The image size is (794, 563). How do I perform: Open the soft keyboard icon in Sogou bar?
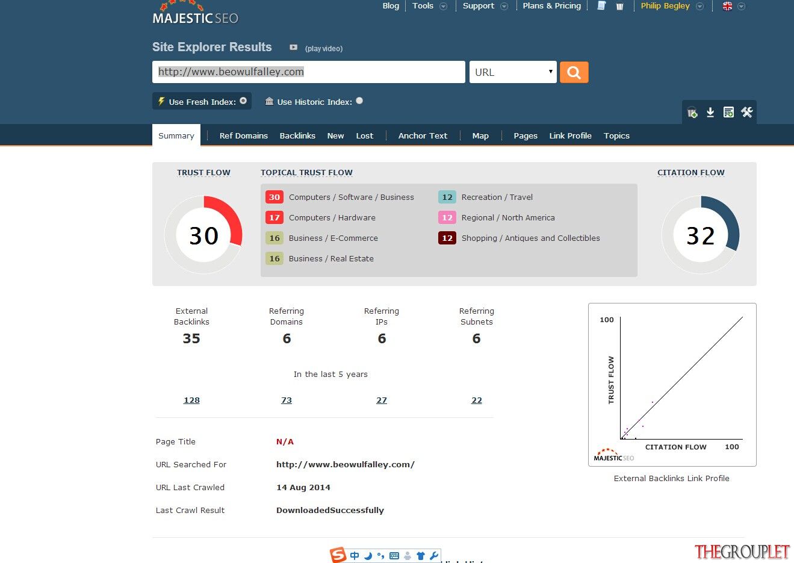tap(394, 556)
